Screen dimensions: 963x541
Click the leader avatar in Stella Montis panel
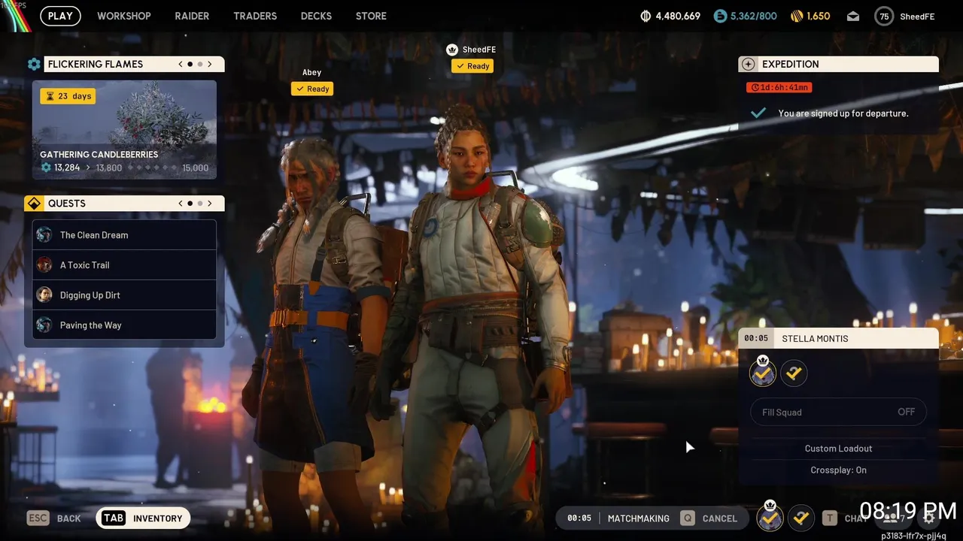pyautogui.click(x=763, y=373)
